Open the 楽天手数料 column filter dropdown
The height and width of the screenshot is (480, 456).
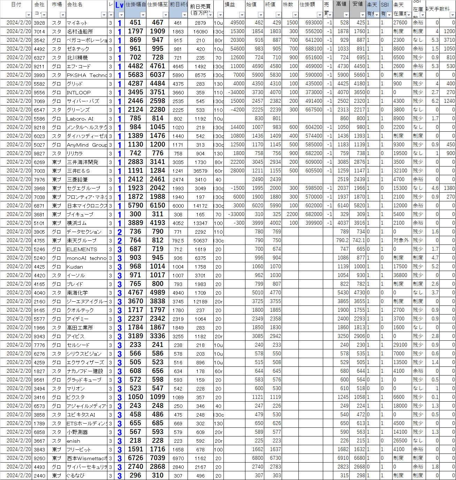[453, 15]
